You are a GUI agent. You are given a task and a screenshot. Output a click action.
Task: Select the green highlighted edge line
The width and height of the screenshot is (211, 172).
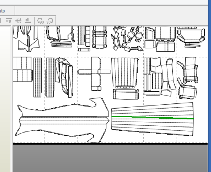coord(153,118)
